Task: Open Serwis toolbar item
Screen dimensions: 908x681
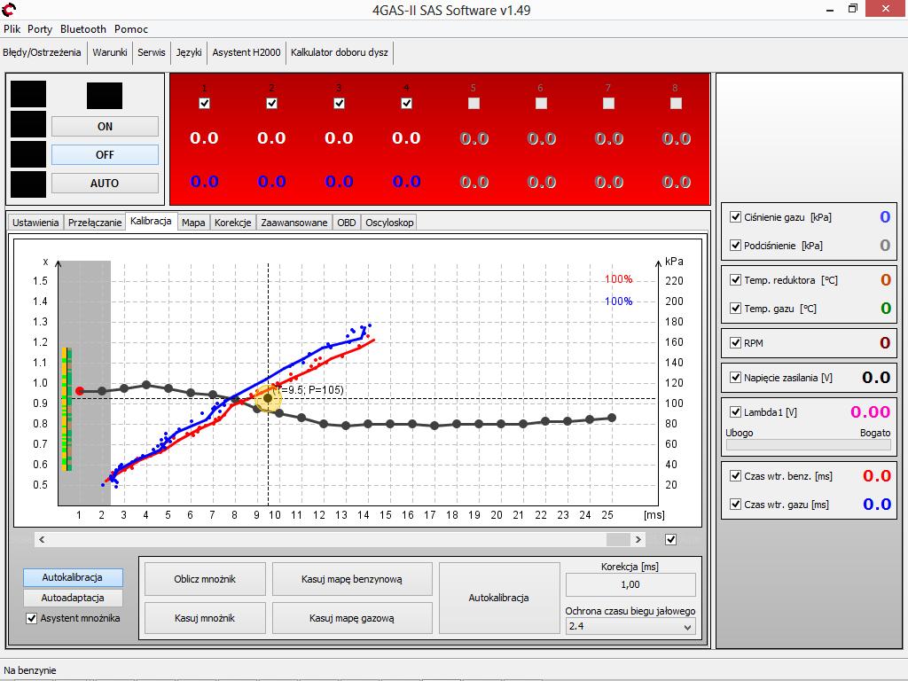Action: [x=151, y=52]
